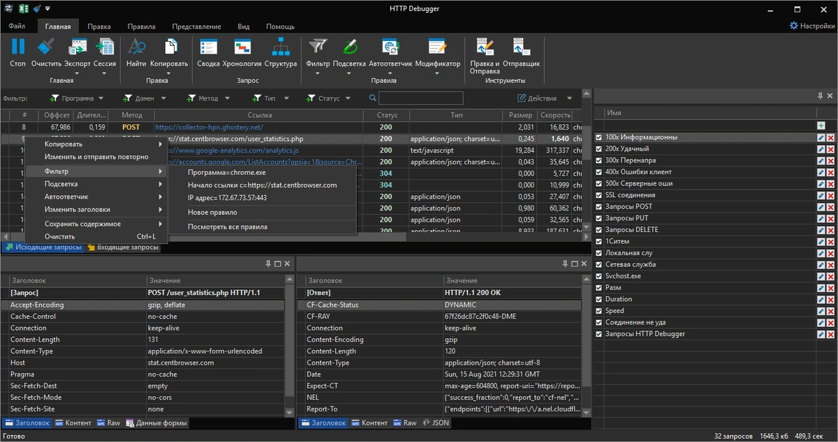Pin the rules panel pushpin icon

[x=821, y=96]
